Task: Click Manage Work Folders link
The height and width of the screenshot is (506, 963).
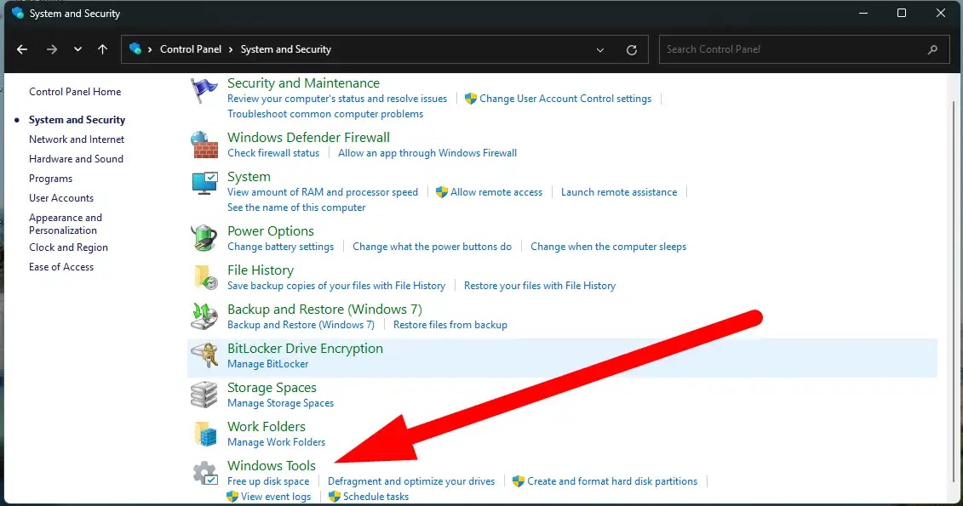Action: (277, 442)
